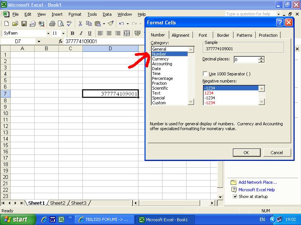
Task: Select Custom in Category list
Action: coord(170,103)
